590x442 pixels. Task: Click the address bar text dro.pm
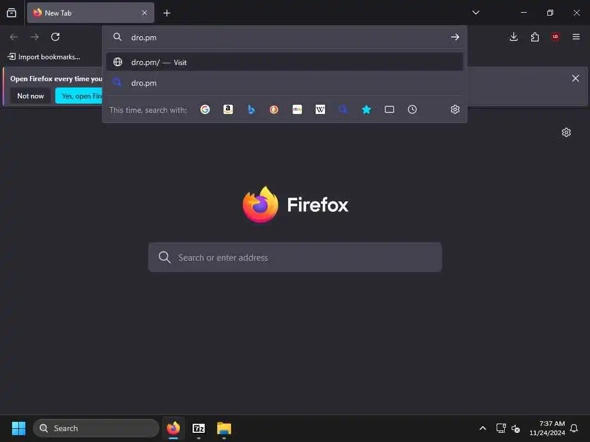143,37
